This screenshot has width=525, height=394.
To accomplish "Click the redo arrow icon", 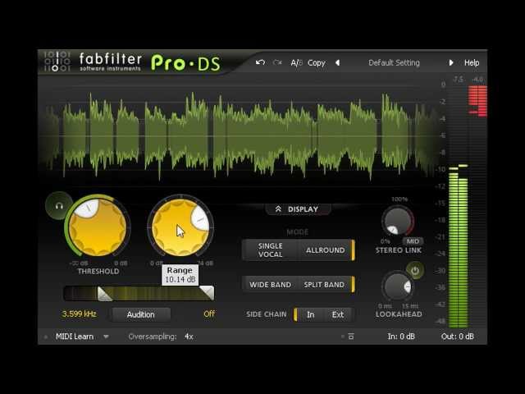I will click(x=277, y=62).
